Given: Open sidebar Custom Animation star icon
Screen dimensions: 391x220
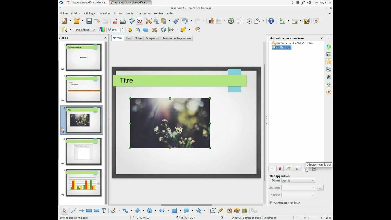Looking at the screenshot, I should click(328, 62).
